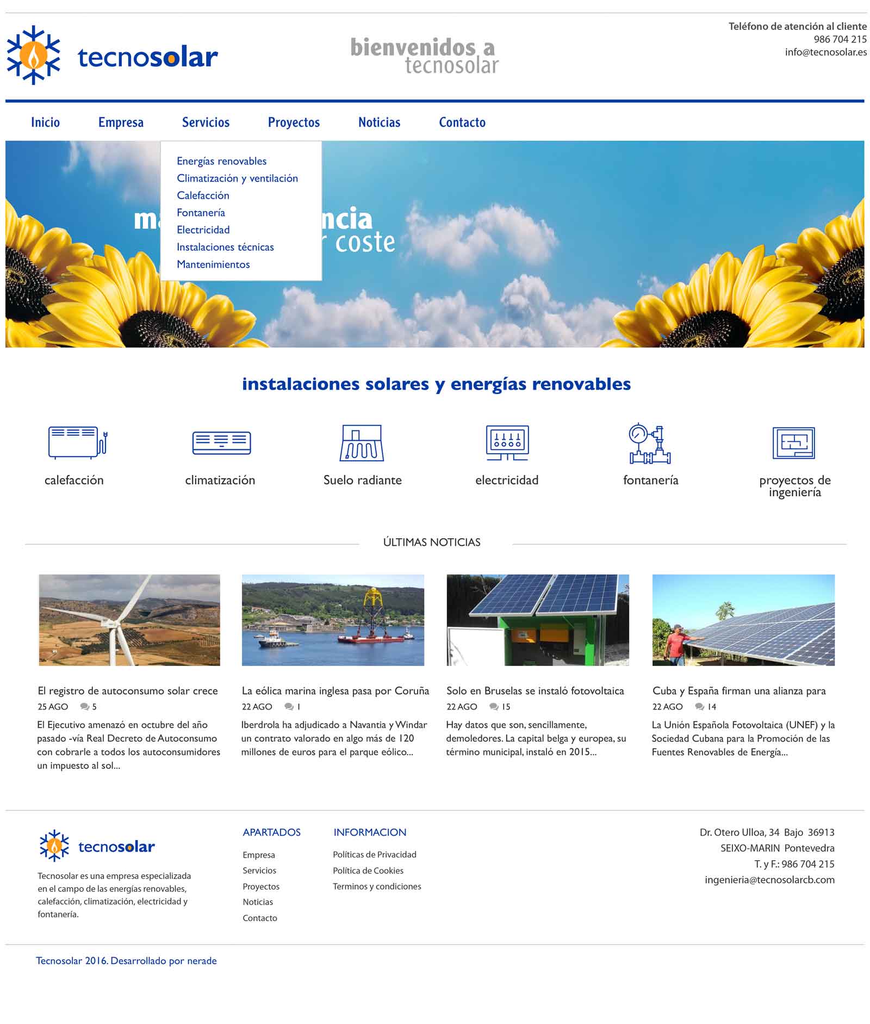Click ingenieria@tecnosolarcb.com email in footer

(769, 880)
